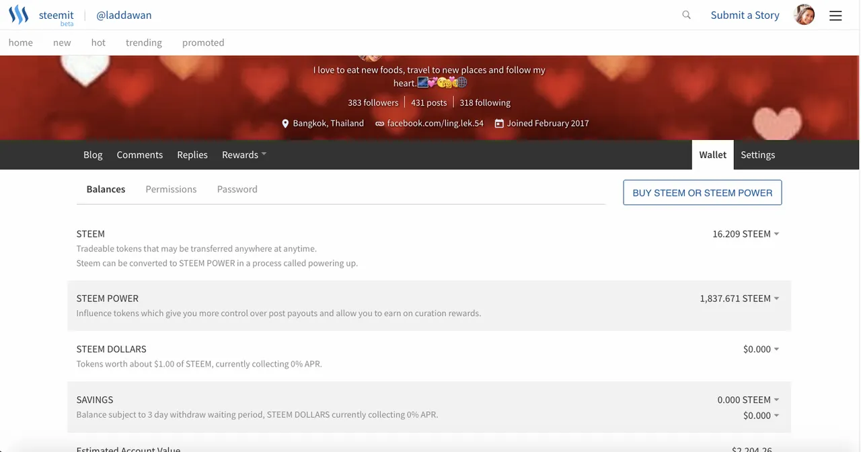Expand the Savings $0.000 dropdown
This screenshot has height=452, width=861.
[x=761, y=416]
